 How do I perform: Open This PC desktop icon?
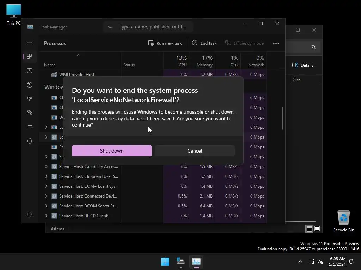click(14, 14)
